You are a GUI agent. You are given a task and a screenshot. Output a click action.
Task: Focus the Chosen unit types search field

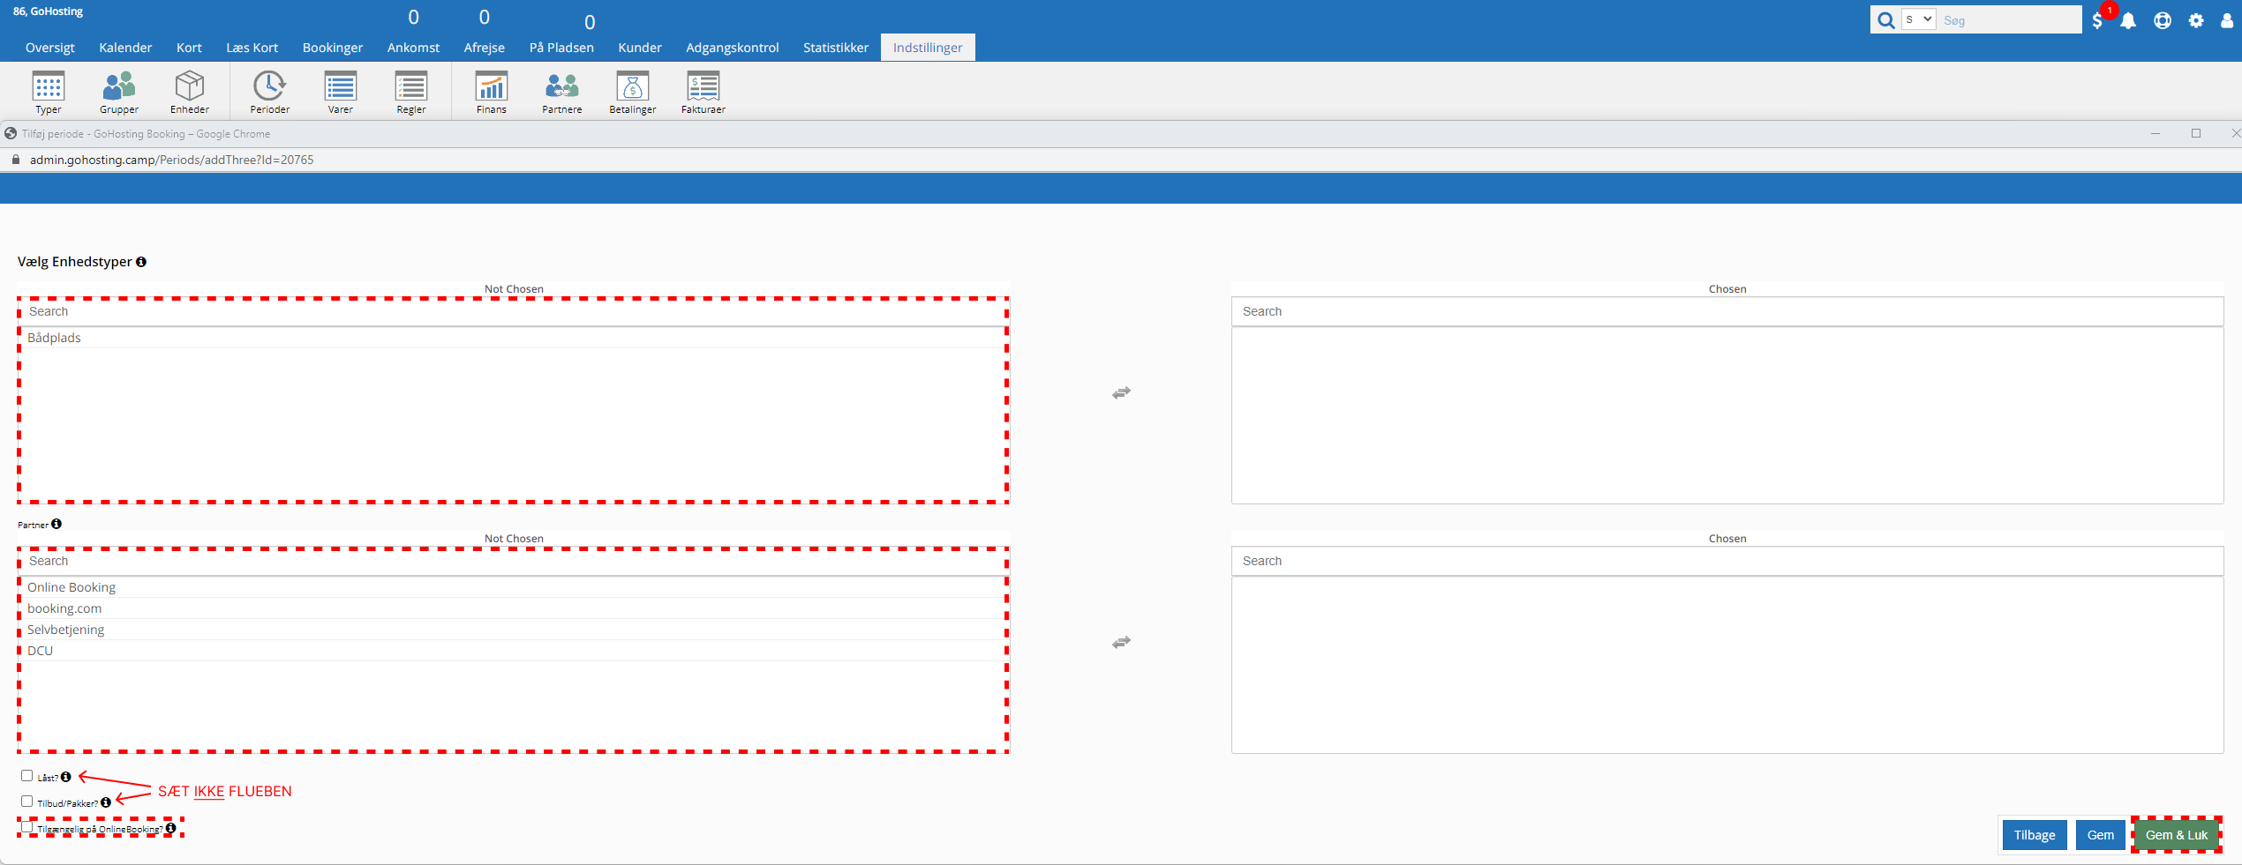(1727, 311)
